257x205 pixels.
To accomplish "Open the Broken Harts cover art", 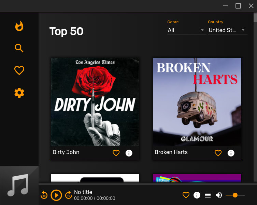I will coord(197,102).
